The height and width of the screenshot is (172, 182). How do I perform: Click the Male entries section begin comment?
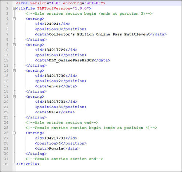89,13
